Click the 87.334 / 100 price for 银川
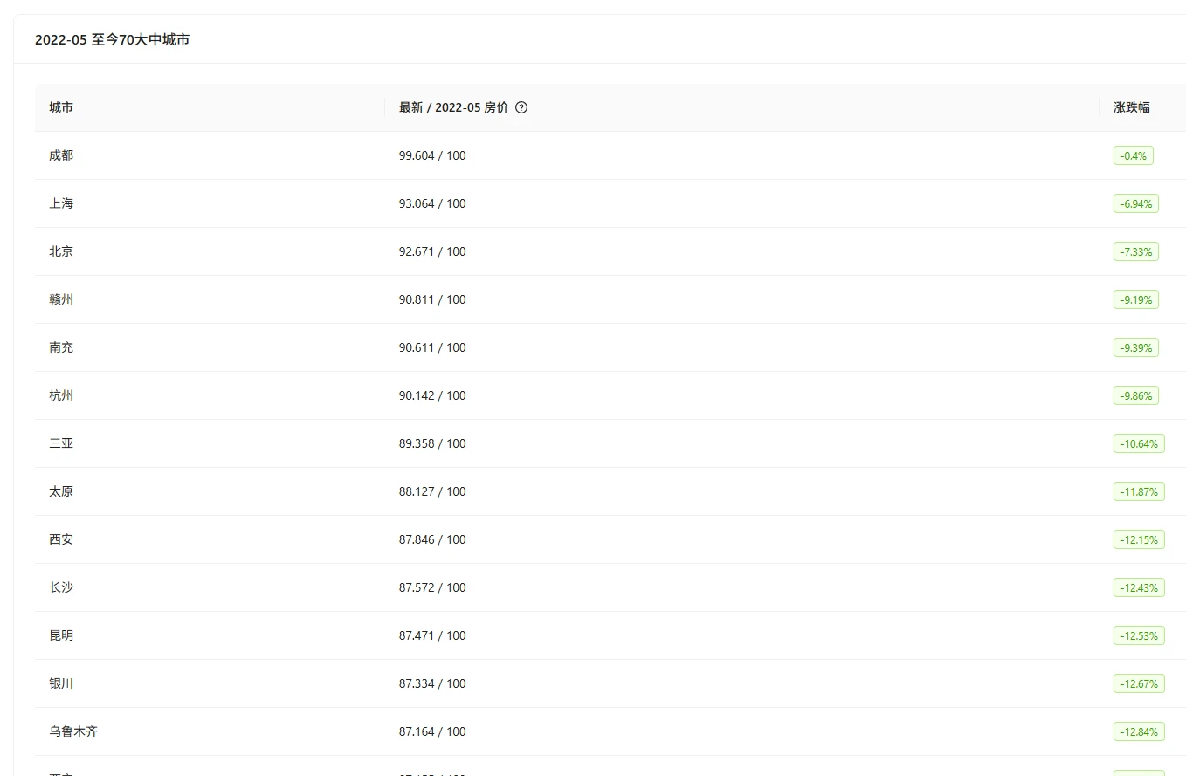The image size is (1186, 776). coord(432,683)
